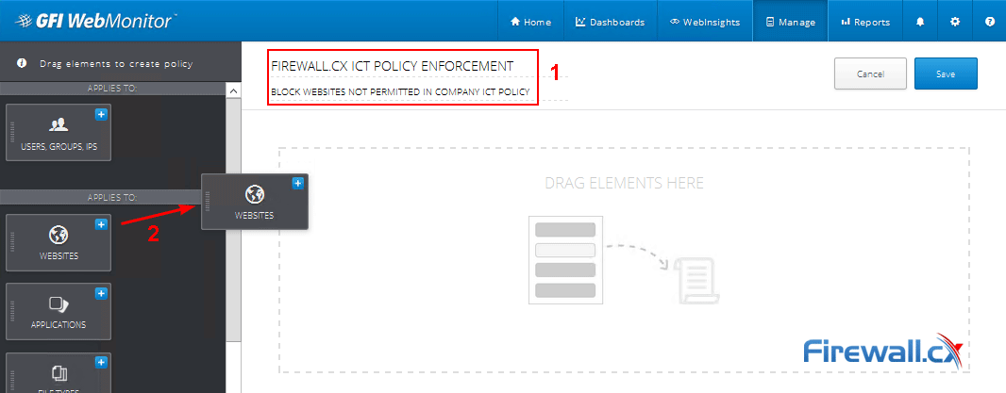Click the policy illustration graphic in drop area
1006x393 pixels.
624,260
